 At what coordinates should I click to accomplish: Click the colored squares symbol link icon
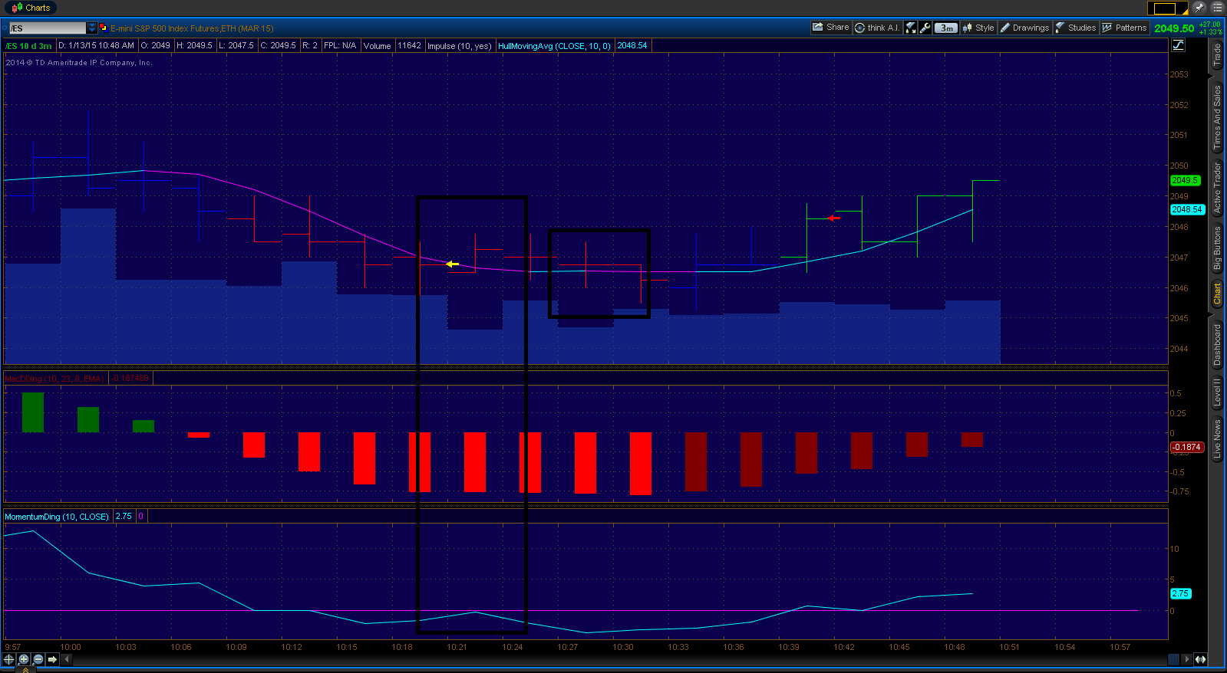point(104,28)
